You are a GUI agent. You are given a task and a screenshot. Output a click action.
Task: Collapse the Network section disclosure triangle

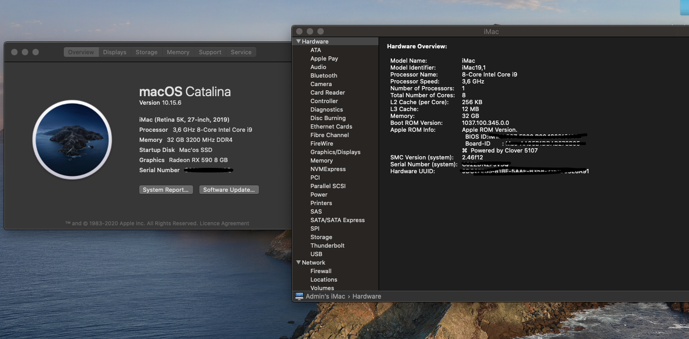click(x=299, y=262)
